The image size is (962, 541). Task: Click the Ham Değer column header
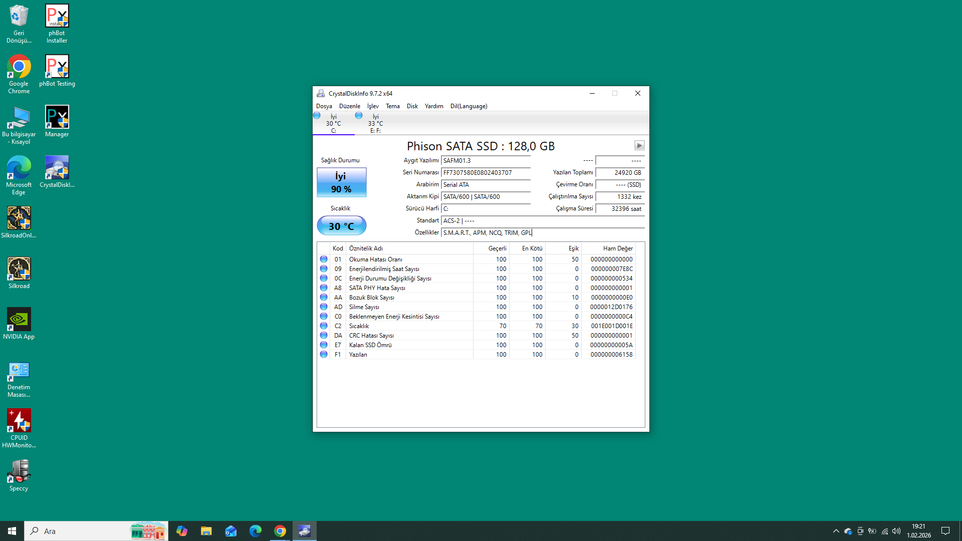coord(617,248)
